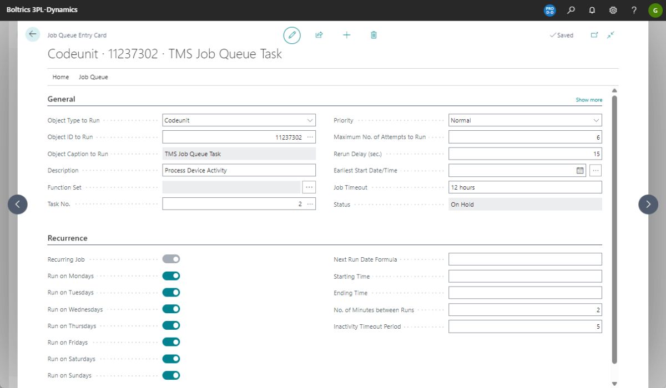Click the PROD environment badge
The image size is (666, 388).
pos(549,10)
